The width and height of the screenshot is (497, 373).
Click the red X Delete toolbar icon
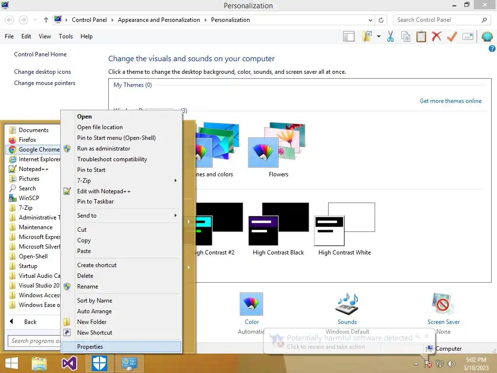[x=436, y=36]
